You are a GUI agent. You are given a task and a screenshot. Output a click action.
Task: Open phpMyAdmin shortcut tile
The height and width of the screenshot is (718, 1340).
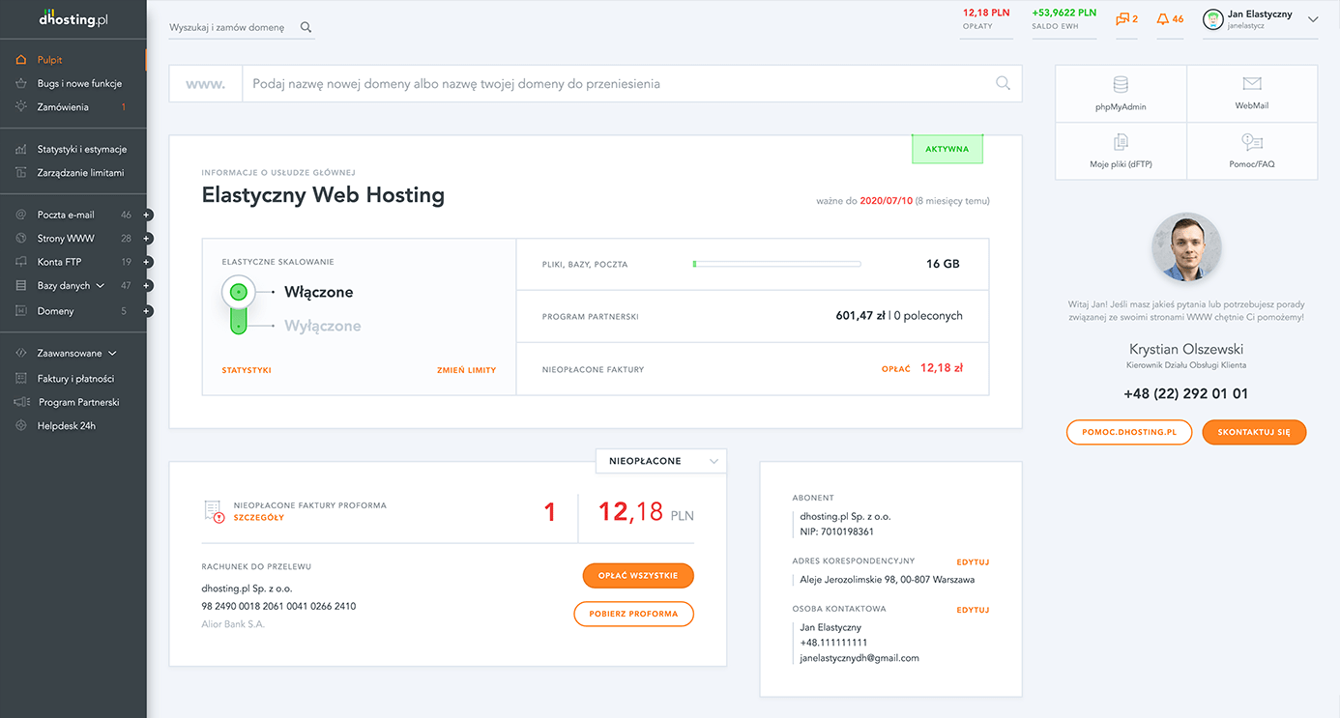point(1121,94)
